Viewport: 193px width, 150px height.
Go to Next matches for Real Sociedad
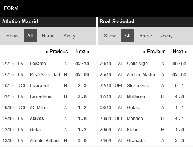click(x=180, y=51)
